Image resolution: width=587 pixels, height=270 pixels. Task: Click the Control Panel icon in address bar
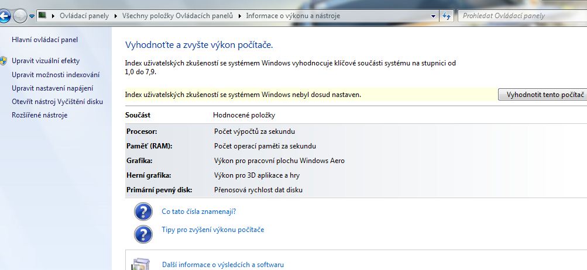pyautogui.click(x=42, y=16)
